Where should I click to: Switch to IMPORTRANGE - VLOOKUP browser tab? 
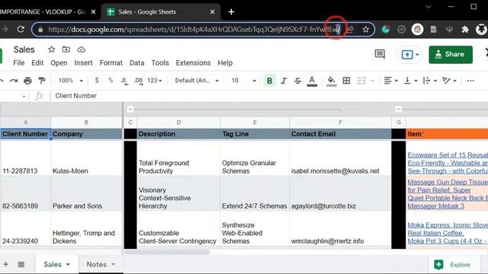43,12
